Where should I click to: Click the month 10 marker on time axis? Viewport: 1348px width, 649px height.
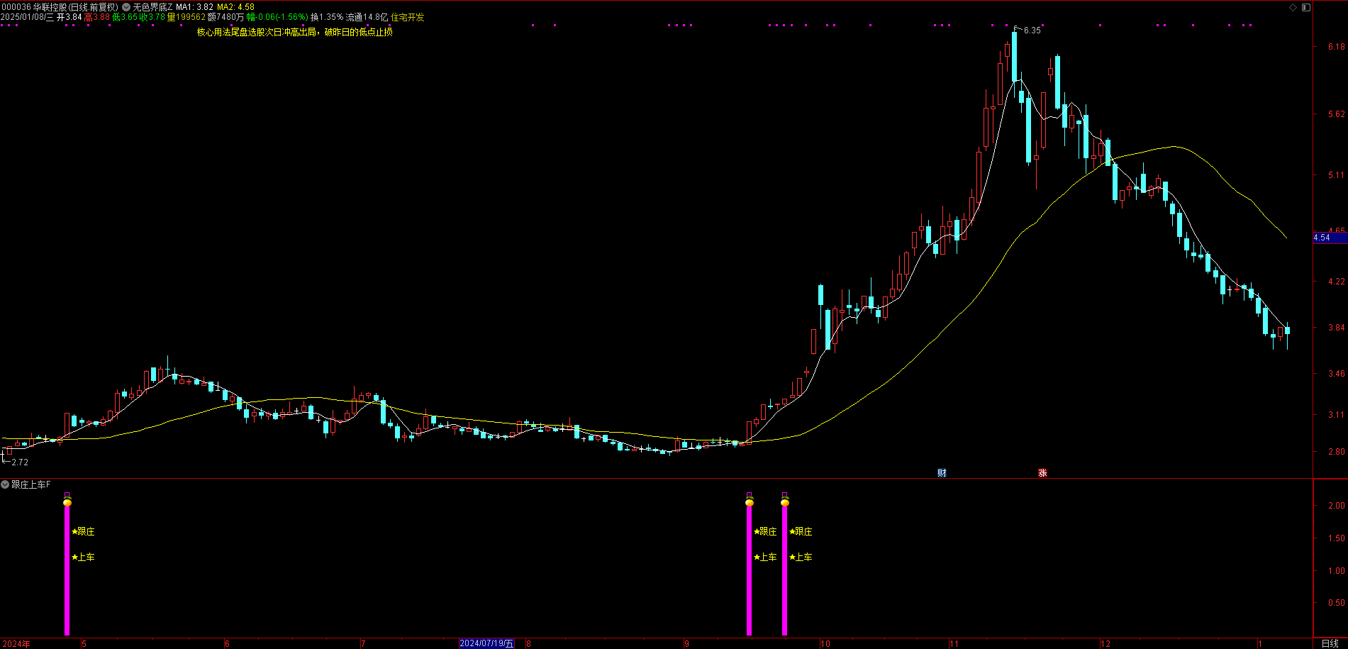[825, 644]
